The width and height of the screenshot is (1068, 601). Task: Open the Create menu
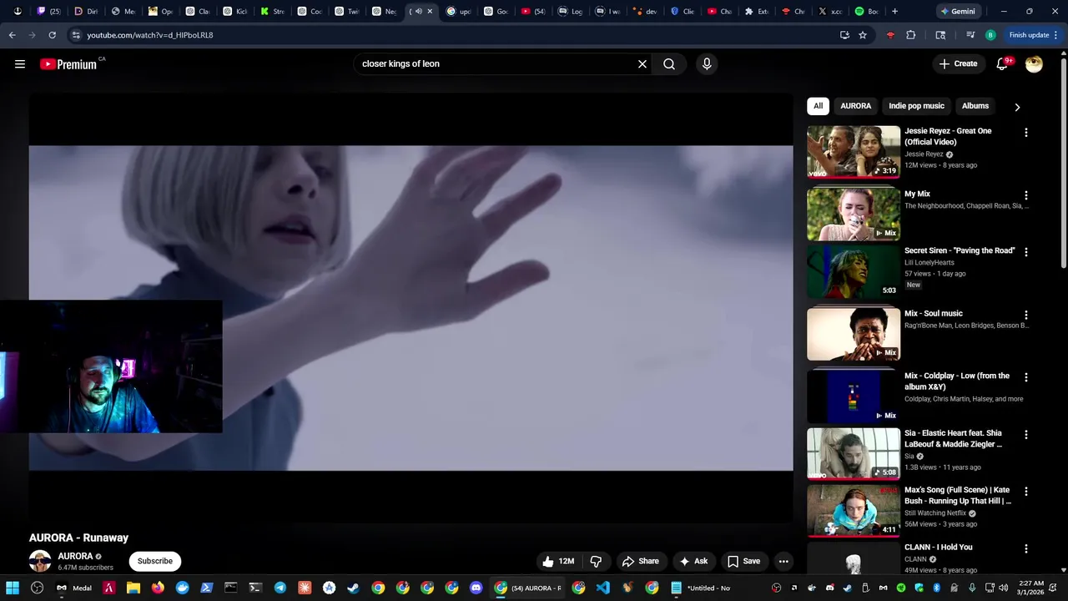(958, 64)
